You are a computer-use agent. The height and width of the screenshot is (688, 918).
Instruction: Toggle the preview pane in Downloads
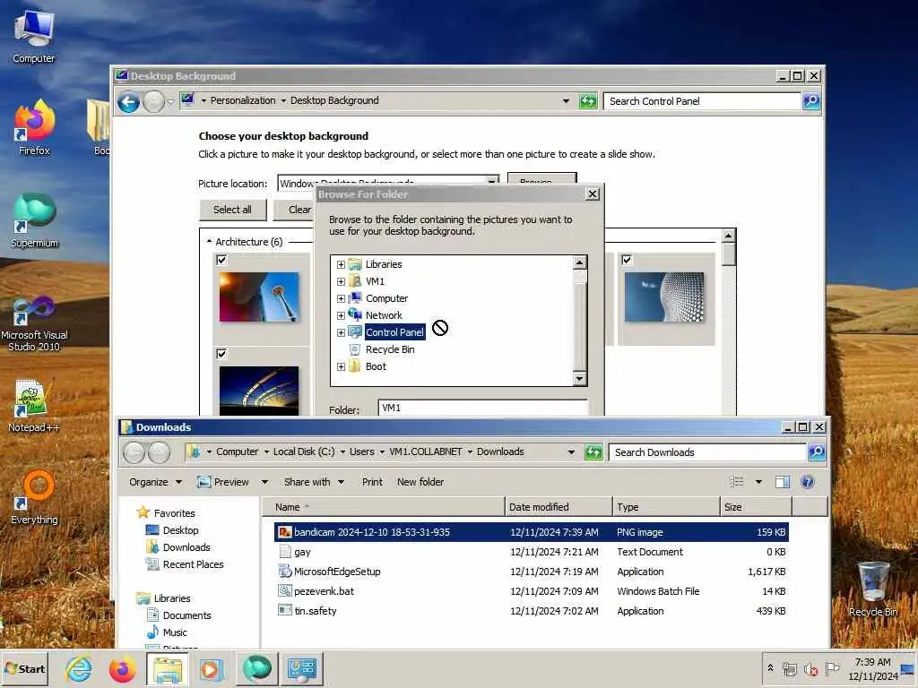pyautogui.click(x=782, y=481)
